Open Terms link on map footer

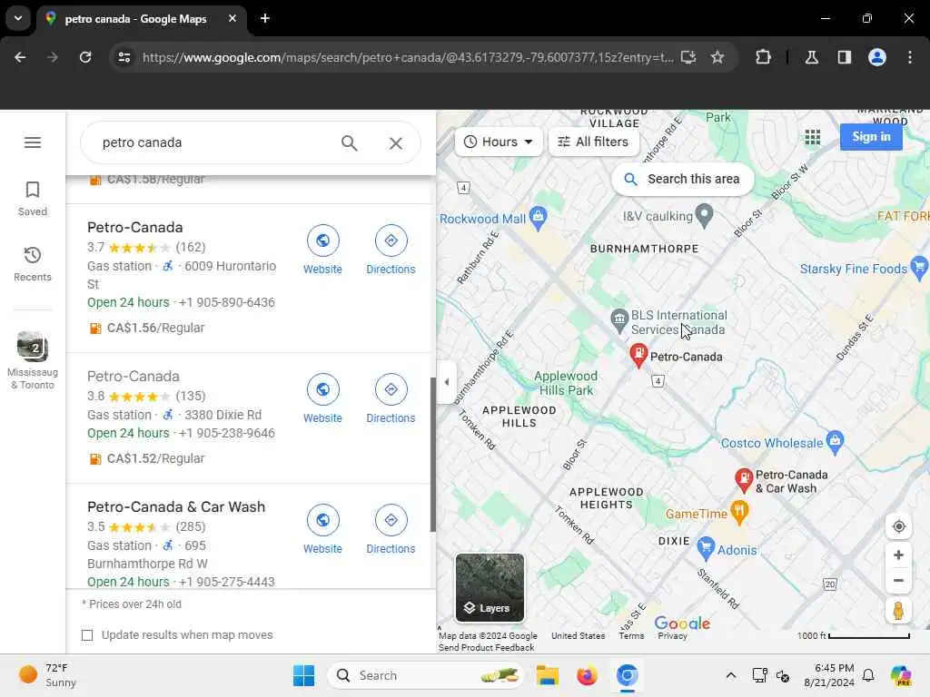pos(631,636)
